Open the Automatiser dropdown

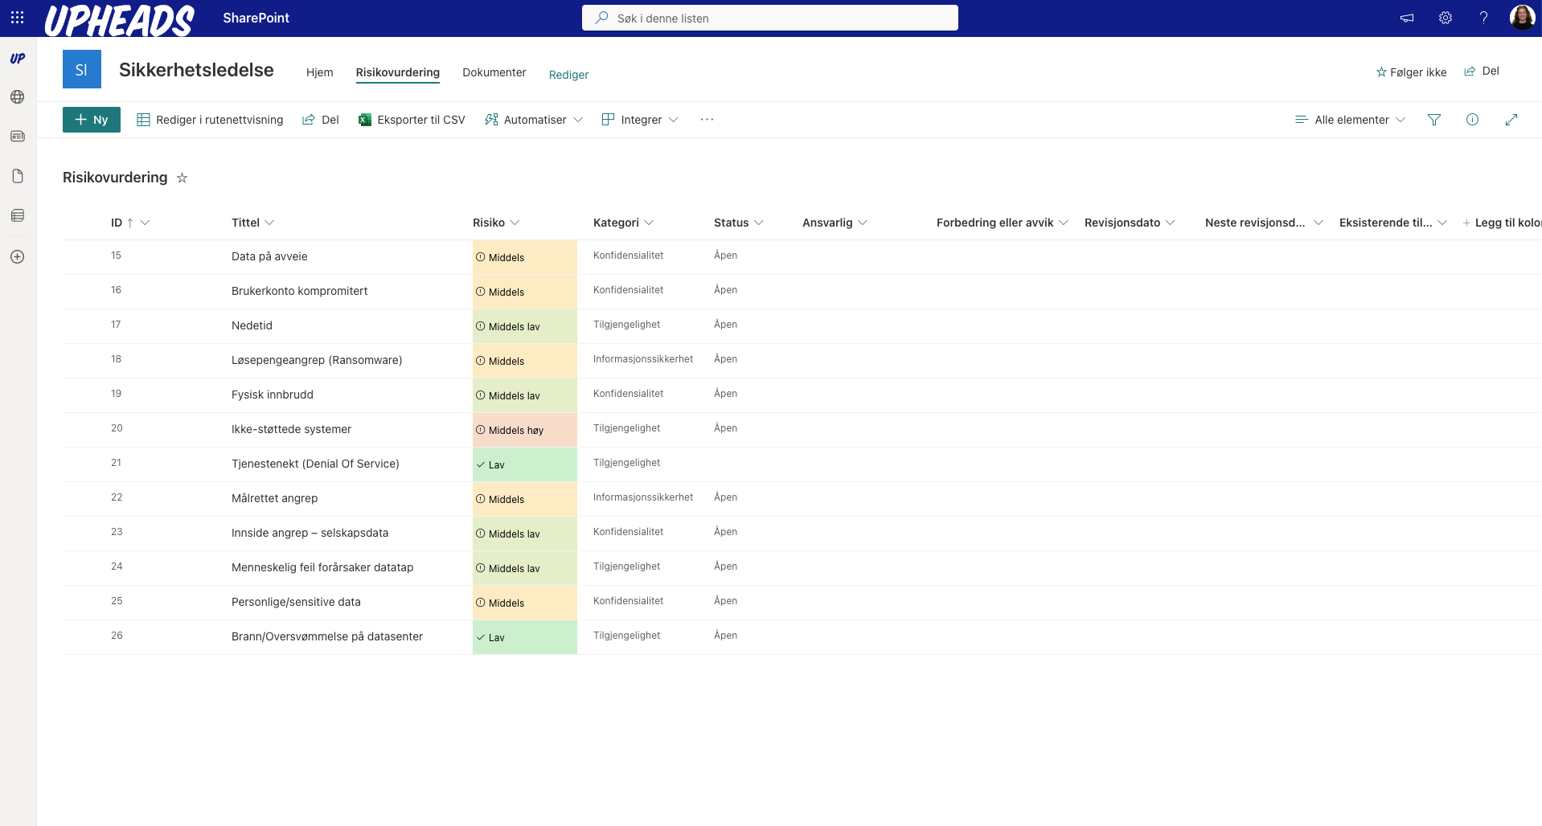(x=533, y=119)
